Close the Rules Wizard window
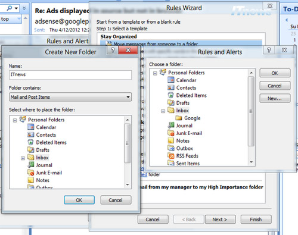 pyautogui.click(x=270, y=6)
